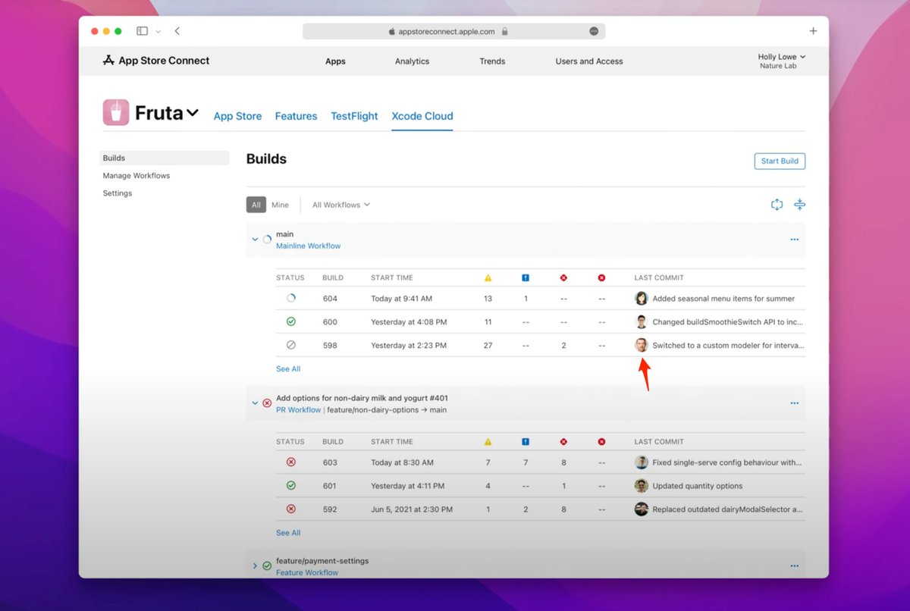
Task: Open Users and Access
Action: tap(589, 61)
